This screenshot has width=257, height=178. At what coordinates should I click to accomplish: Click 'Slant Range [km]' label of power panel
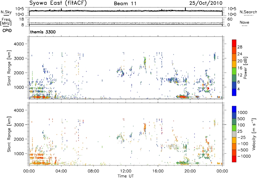9,68
